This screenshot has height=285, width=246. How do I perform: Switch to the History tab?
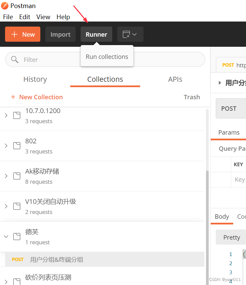click(x=35, y=79)
